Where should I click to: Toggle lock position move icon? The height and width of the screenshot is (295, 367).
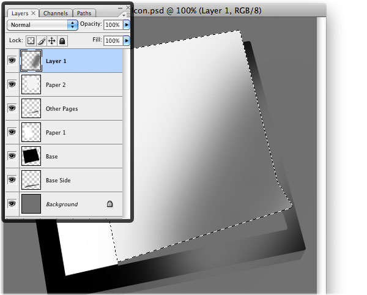click(52, 41)
